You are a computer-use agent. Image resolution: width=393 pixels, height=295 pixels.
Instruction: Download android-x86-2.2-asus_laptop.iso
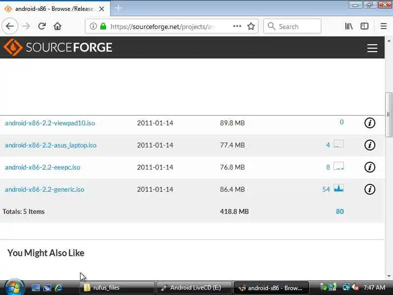51,145
